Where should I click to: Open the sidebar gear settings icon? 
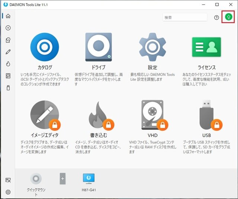point(8,192)
